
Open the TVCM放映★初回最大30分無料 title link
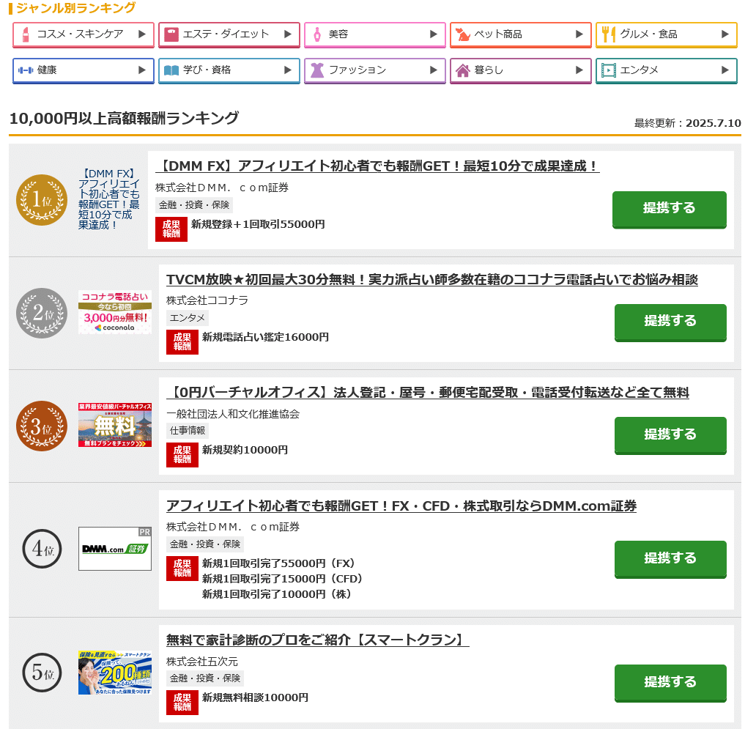[x=432, y=280]
